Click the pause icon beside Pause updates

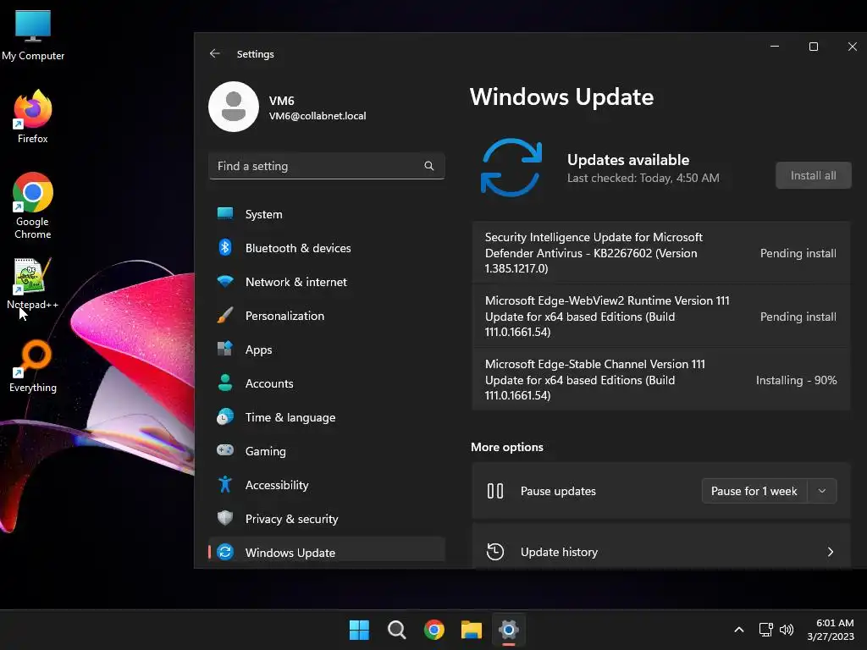494,491
